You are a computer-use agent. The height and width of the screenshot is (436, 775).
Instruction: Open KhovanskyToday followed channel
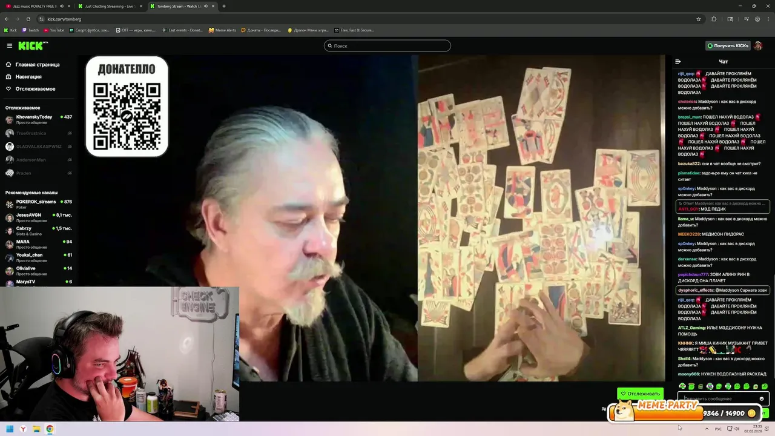point(39,119)
